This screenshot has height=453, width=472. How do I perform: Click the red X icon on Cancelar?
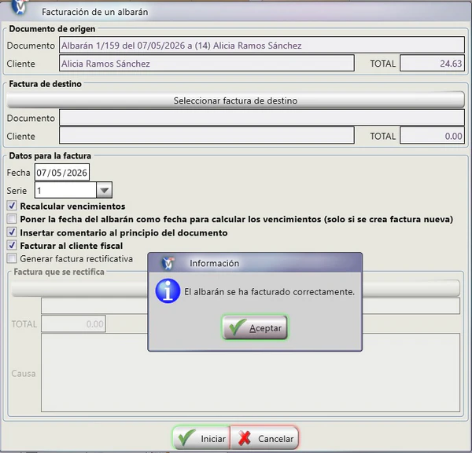coord(244,438)
